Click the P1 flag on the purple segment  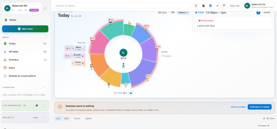158,47
